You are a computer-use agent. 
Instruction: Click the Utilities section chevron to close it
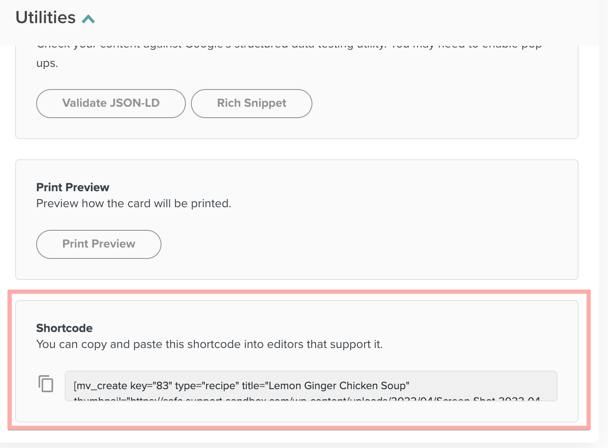coord(88,18)
